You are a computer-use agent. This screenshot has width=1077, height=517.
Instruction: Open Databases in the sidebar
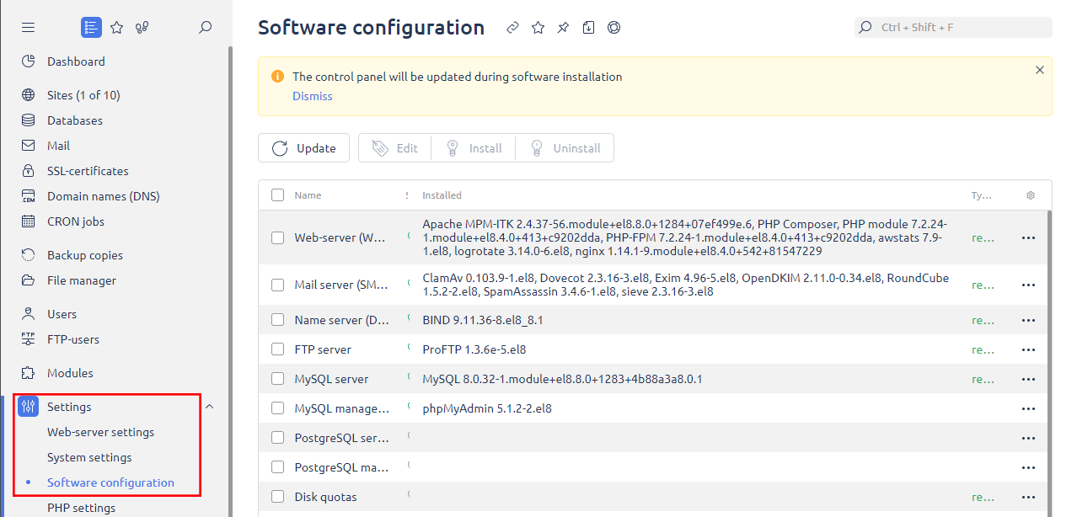click(x=74, y=120)
